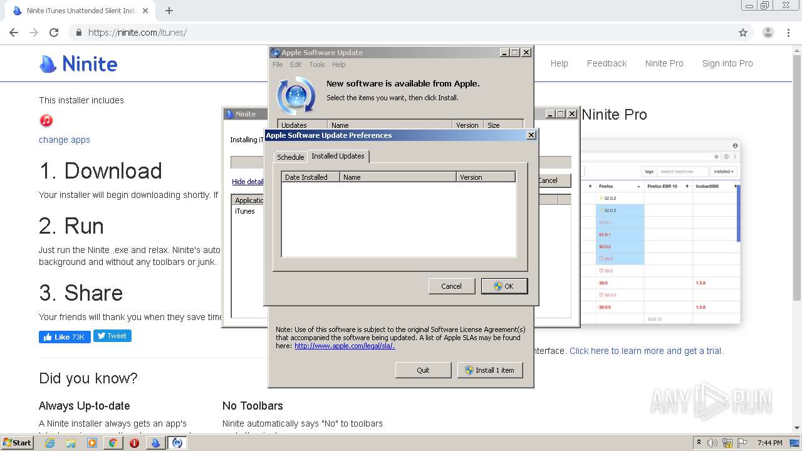This screenshot has width=802, height=451.
Task: Launch Windows Media Player from taskbar
Action: (x=92, y=443)
